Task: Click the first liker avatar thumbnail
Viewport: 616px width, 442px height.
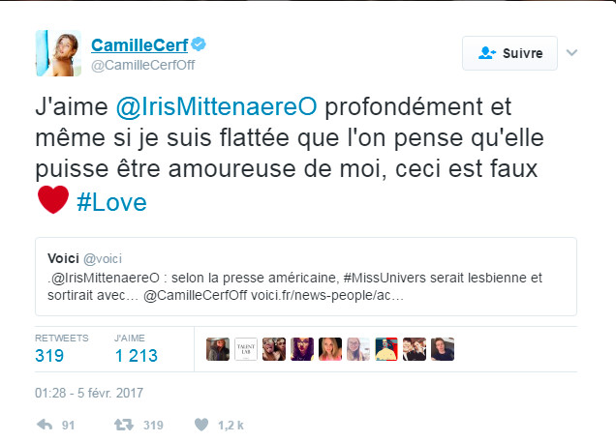Action: point(219,349)
